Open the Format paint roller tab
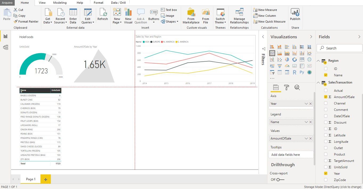363x189 pixels. (287, 87)
